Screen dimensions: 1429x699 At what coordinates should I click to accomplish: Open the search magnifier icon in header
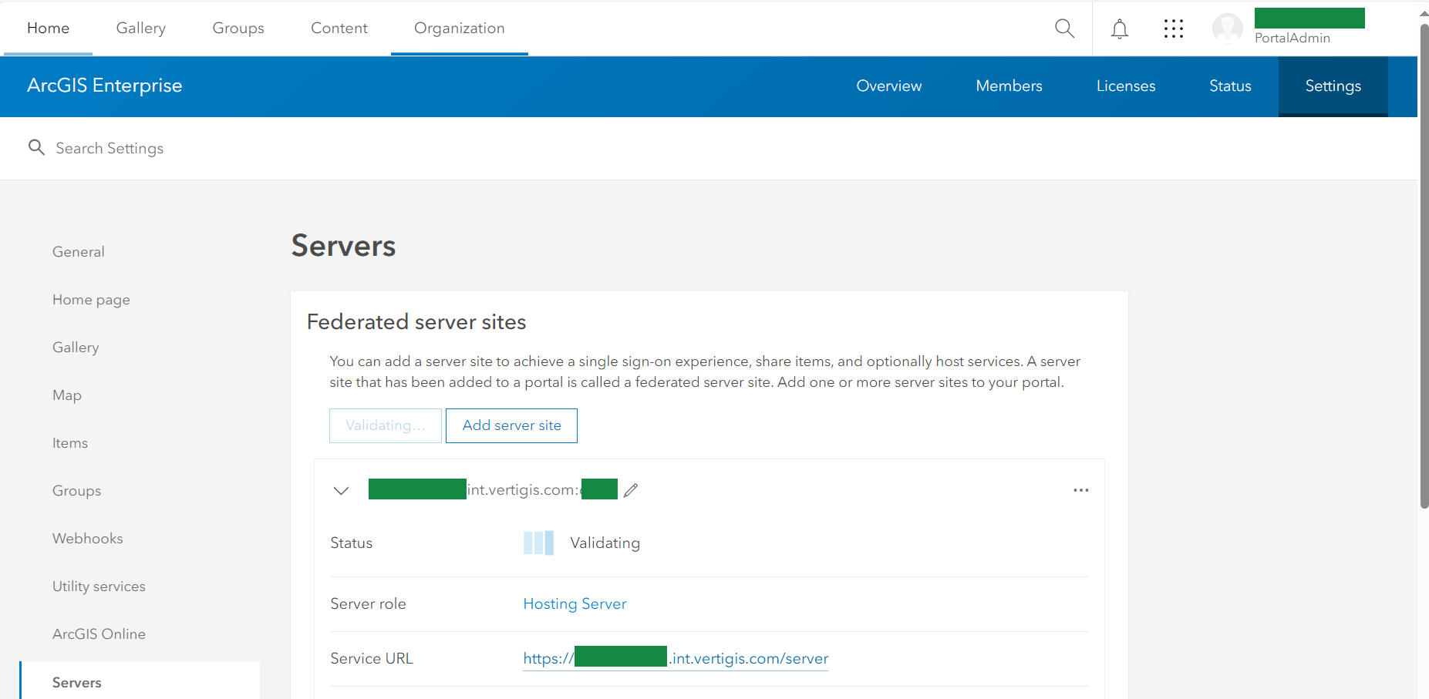click(x=1064, y=29)
